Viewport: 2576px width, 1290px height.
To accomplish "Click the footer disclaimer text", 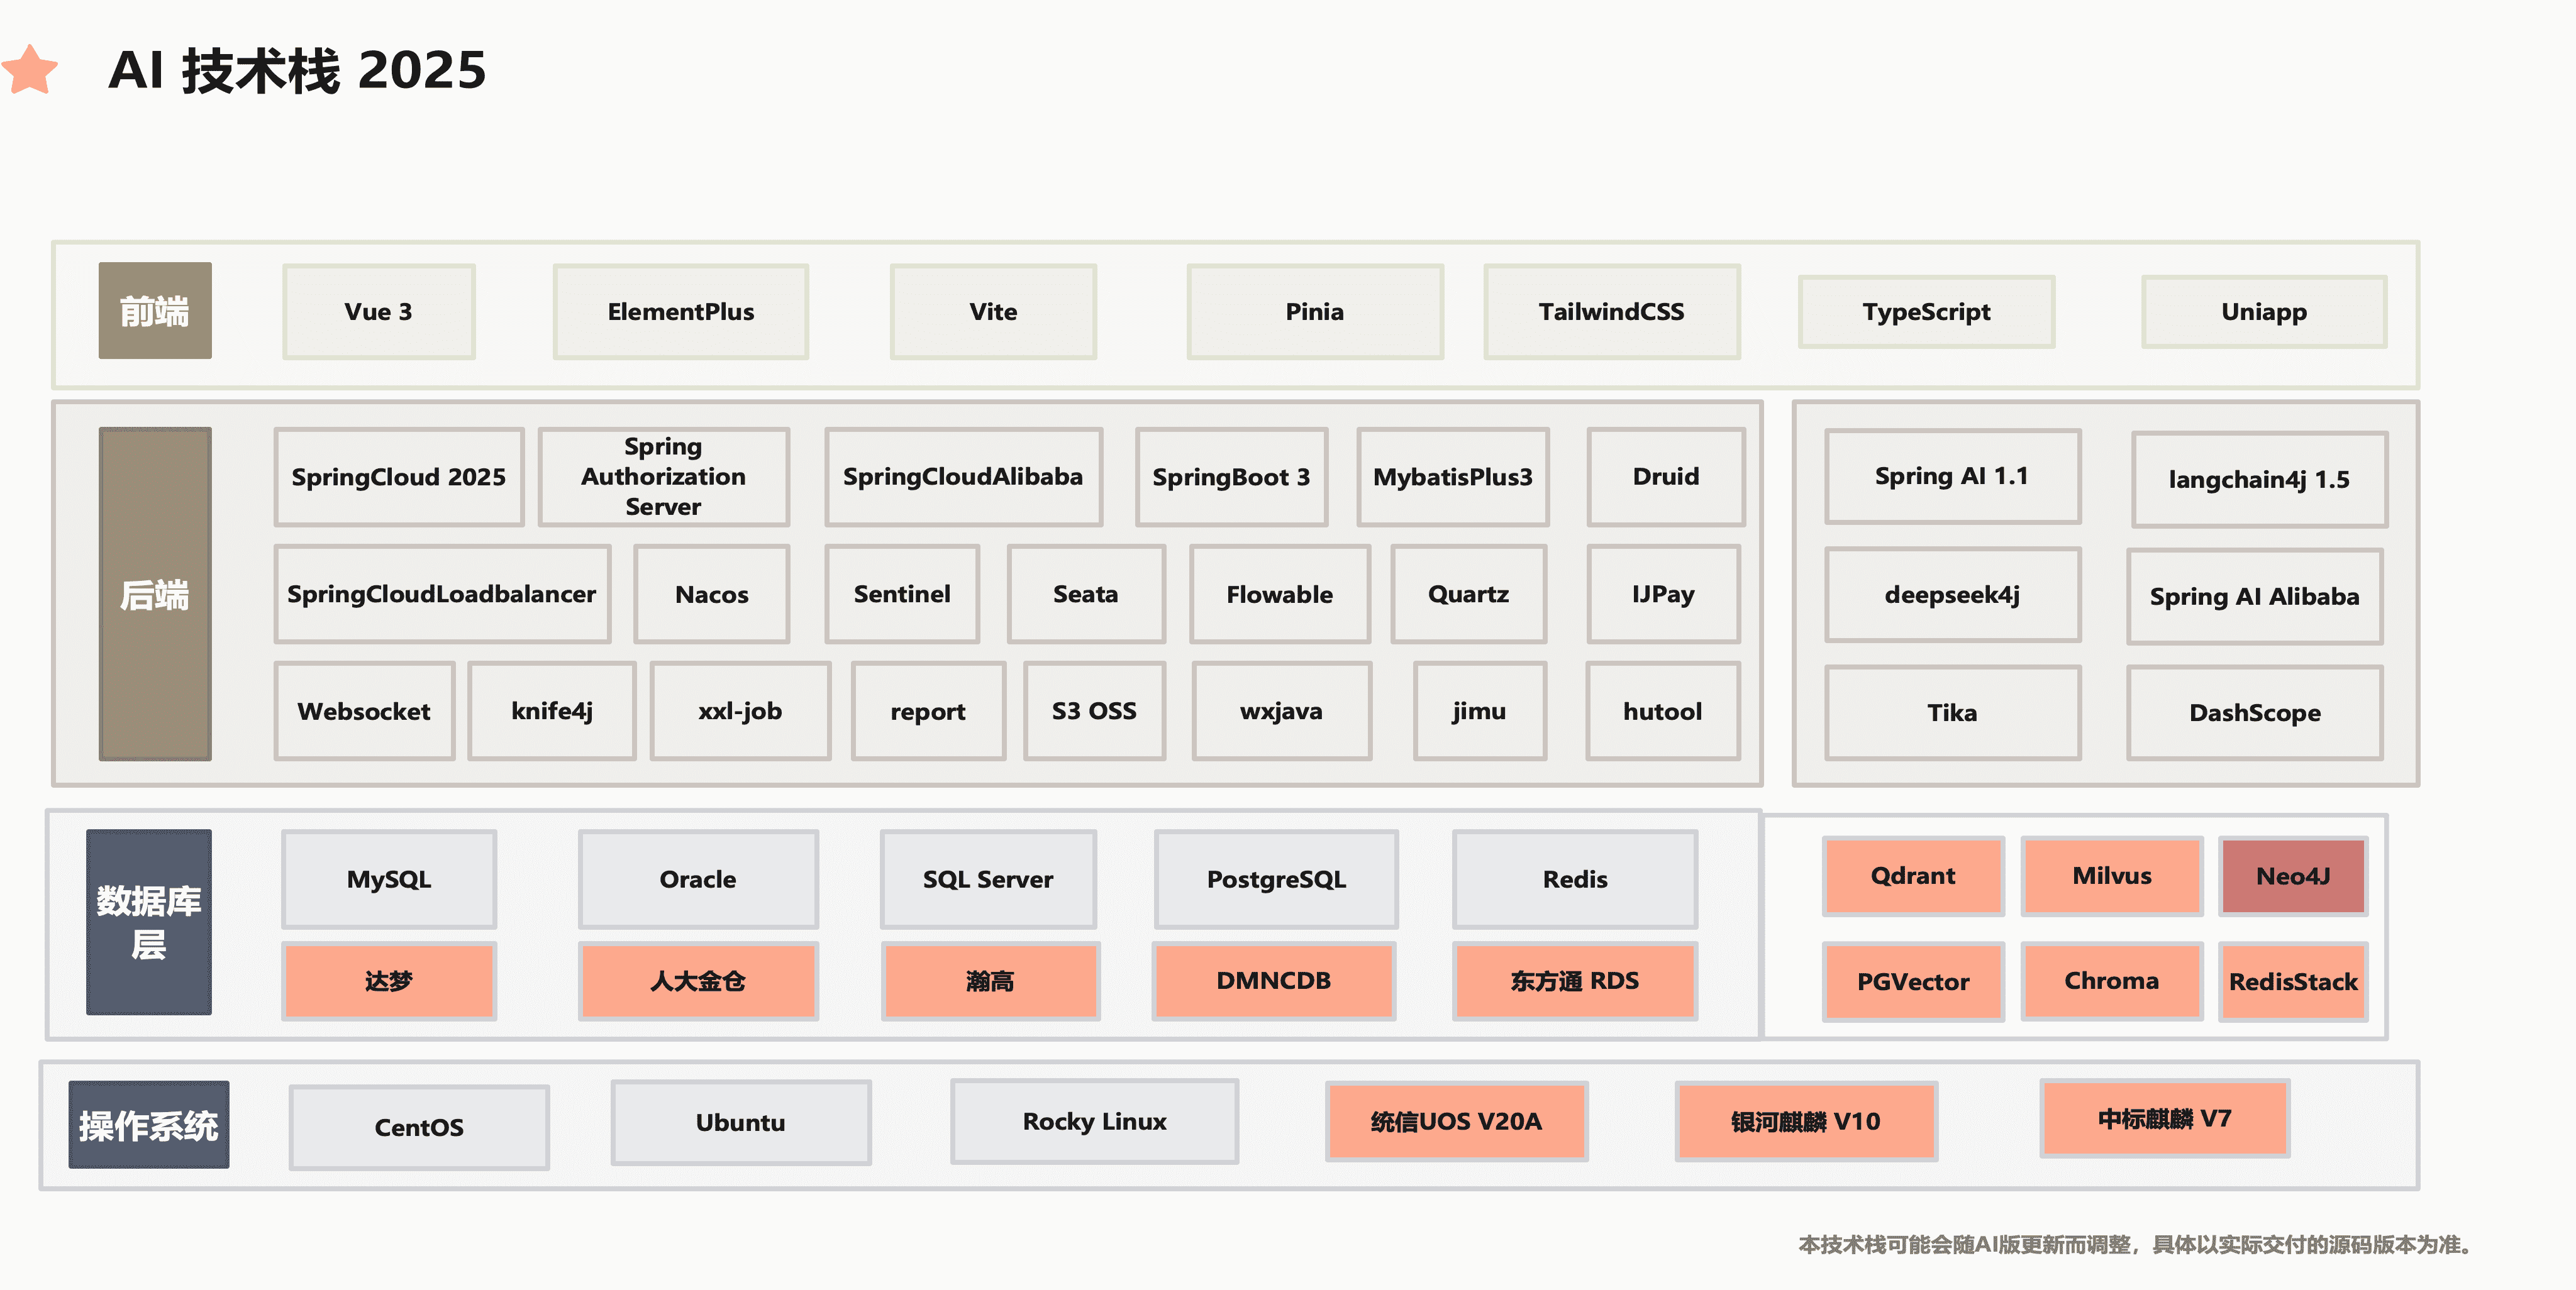I will 2133,1244.
